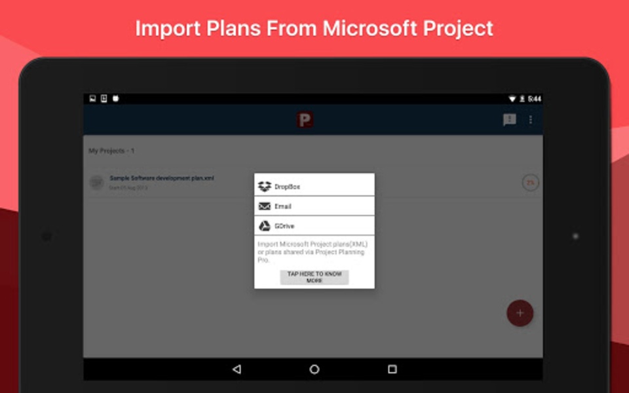Click the Import Microsoft Project plans description text
Screen dimensions: 629x393
[313, 252]
